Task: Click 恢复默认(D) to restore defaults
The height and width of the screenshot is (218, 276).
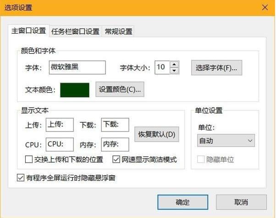Action: [157, 135]
